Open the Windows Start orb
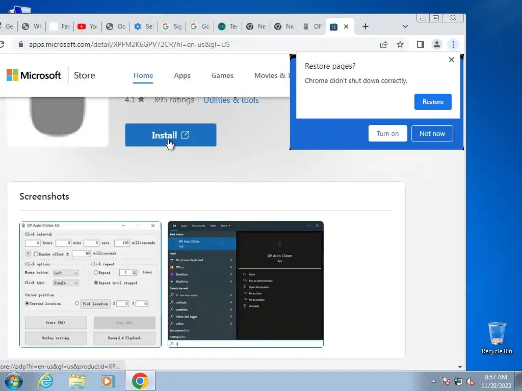Screen dimensions: 522x391 pyautogui.click(x=13, y=381)
